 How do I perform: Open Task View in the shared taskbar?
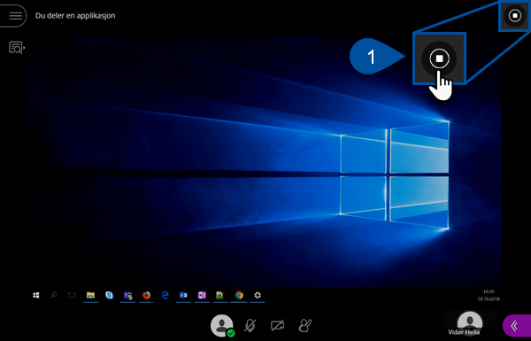(72, 295)
